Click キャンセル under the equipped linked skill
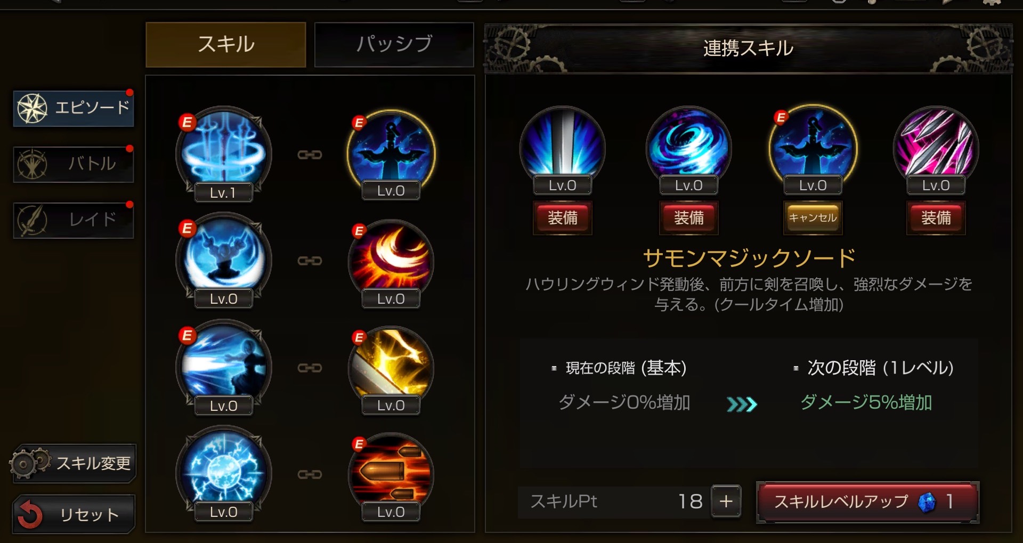1023x543 pixels. [x=813, y=218]
